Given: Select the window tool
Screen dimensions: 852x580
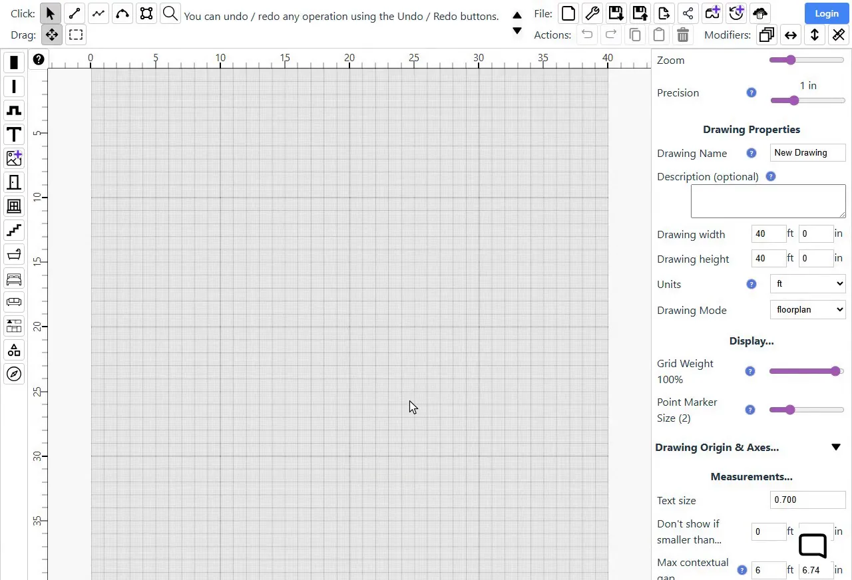Looking at the screenshot, I should pos(14,206).
